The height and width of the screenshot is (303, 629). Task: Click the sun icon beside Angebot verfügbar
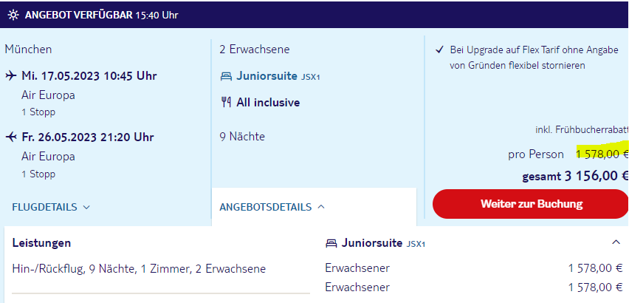point(13,15)
